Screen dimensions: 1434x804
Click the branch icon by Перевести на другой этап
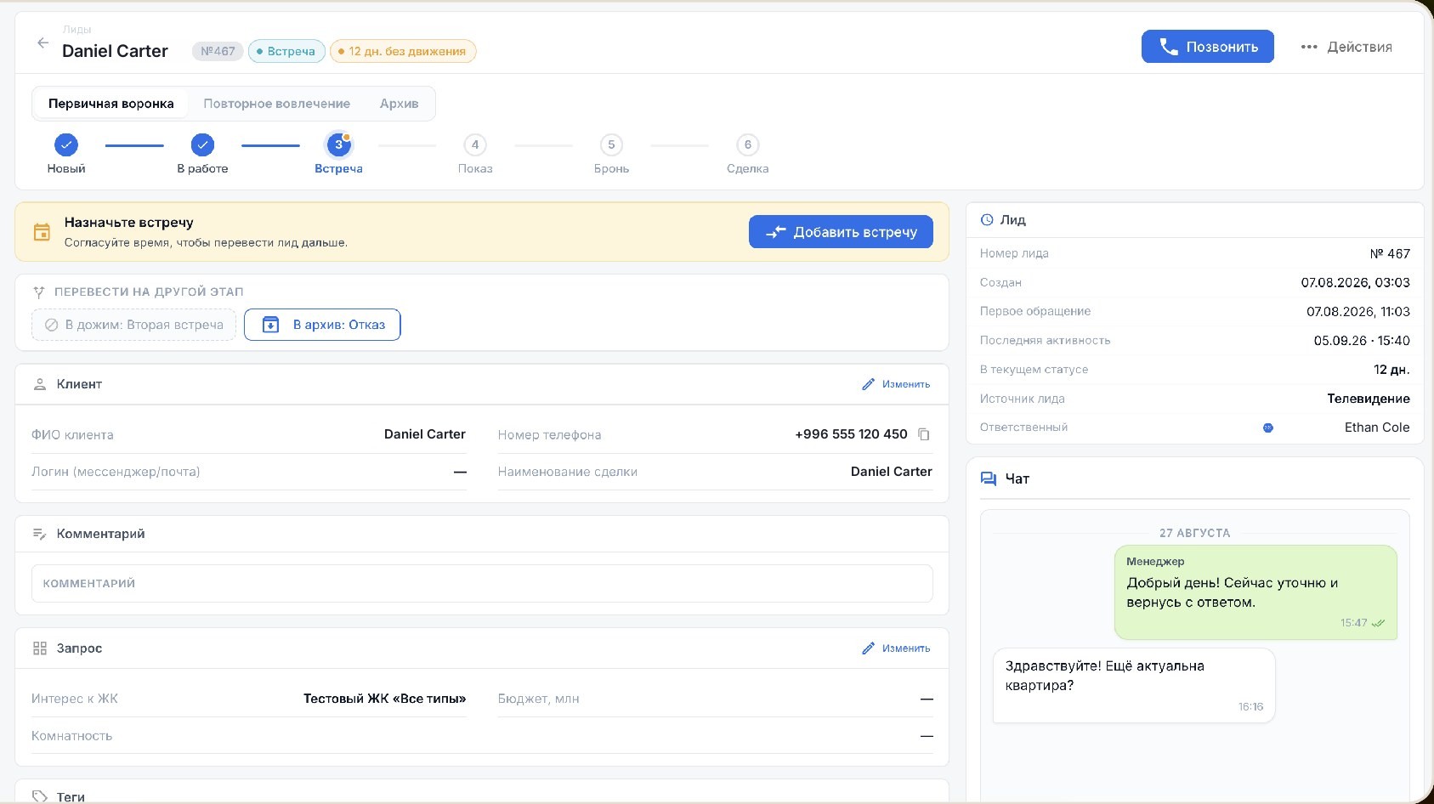[39, 292]
